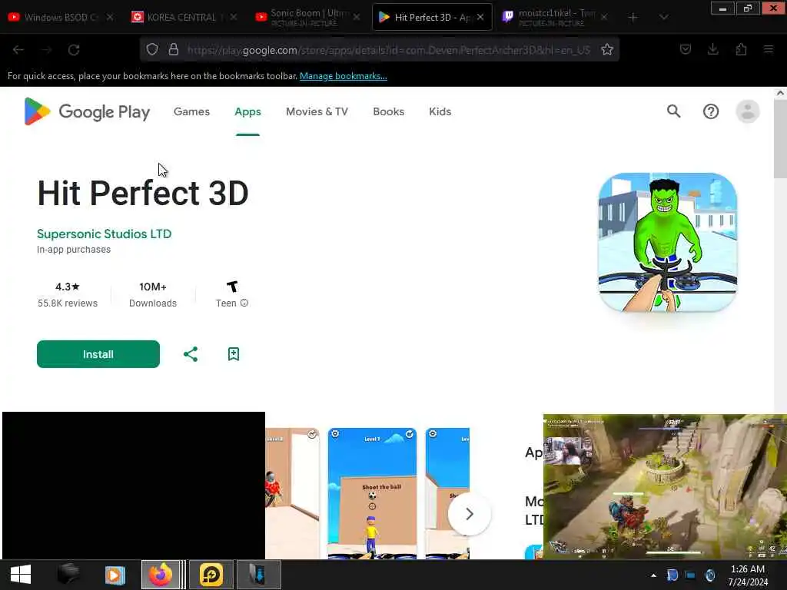Close the Hit Perfect 3D tab

point(480,17)
